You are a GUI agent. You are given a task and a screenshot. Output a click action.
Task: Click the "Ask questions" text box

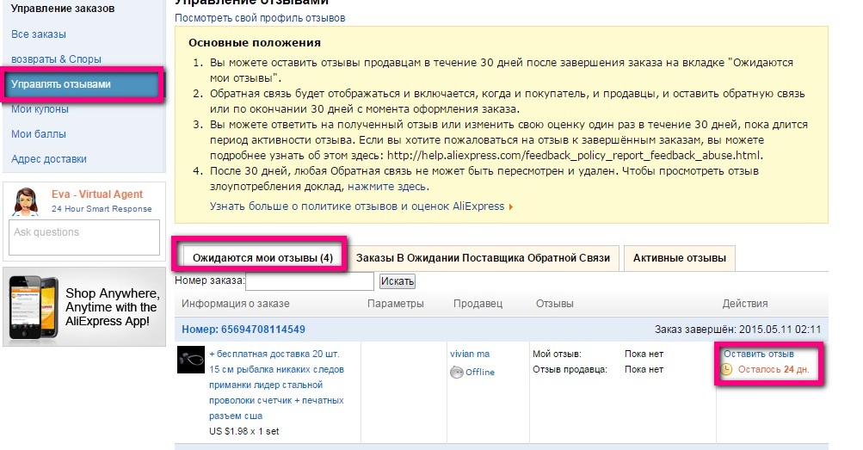pyautogui.click(x=83, y=237)
